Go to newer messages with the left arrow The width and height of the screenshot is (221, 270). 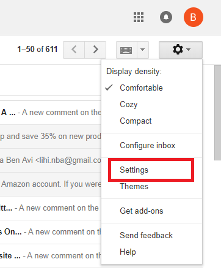tap(74, 50)
